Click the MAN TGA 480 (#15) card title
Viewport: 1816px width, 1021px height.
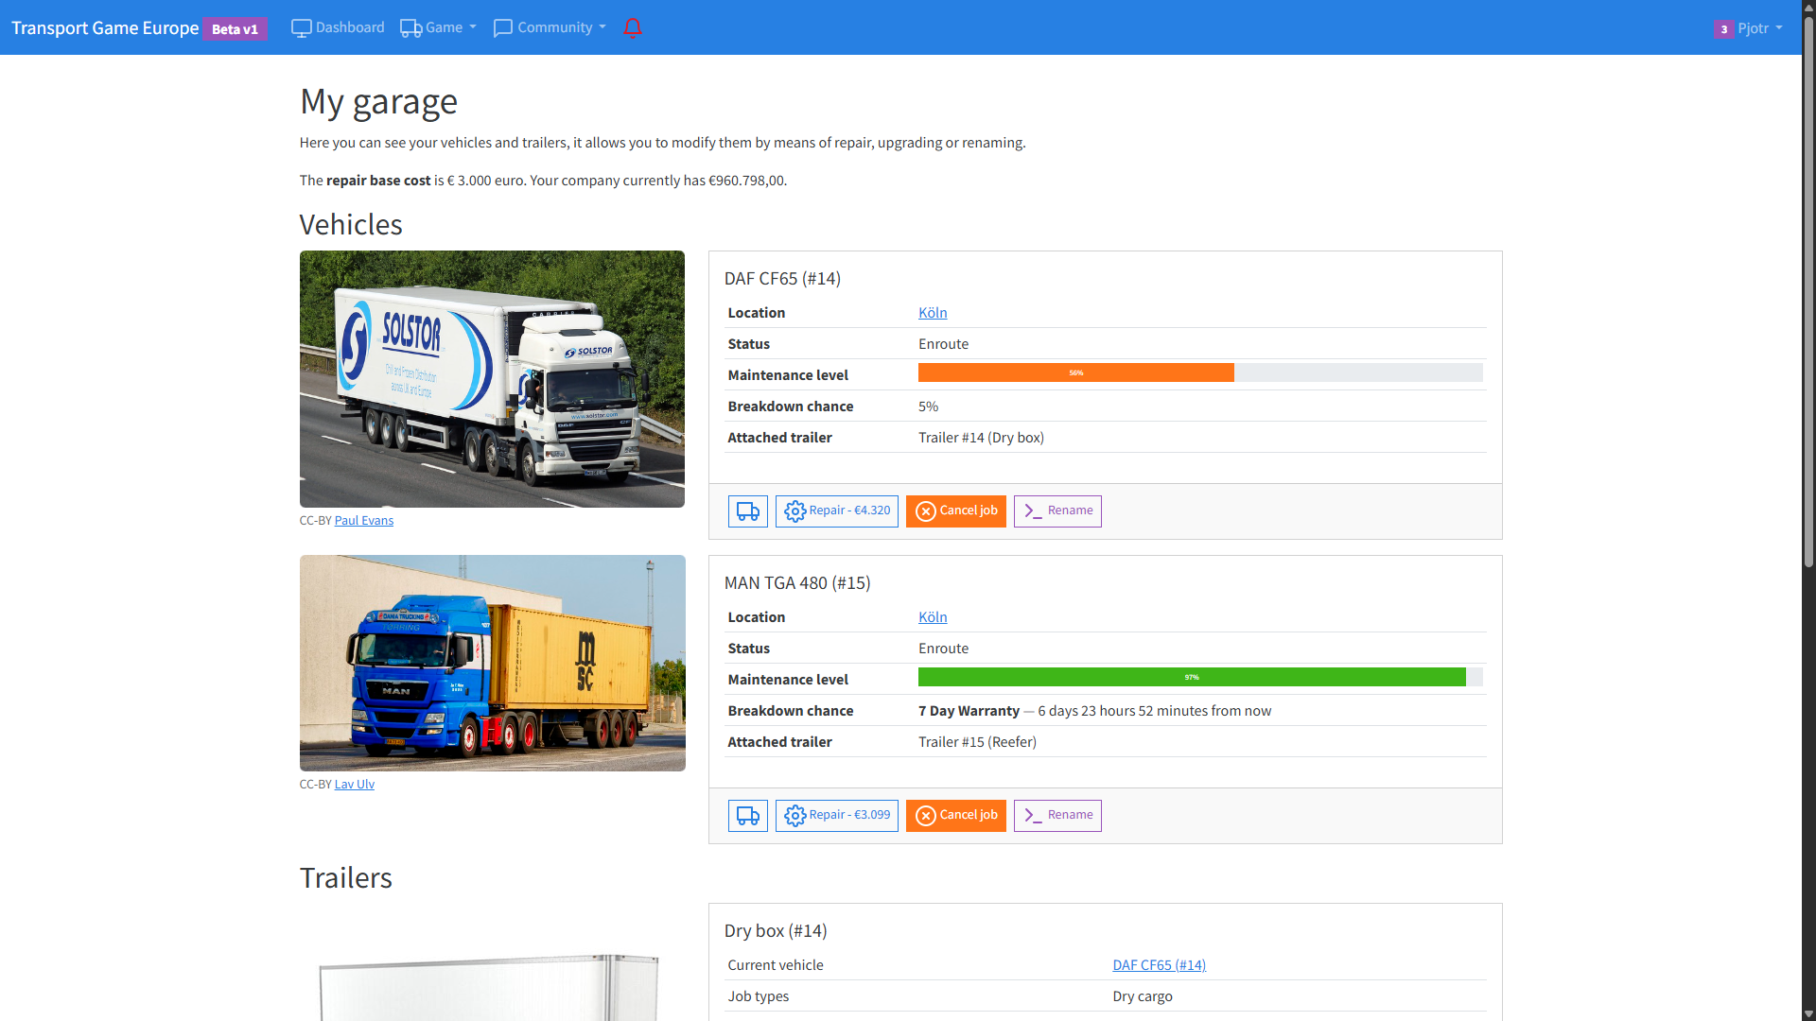[x=797, y=583]
